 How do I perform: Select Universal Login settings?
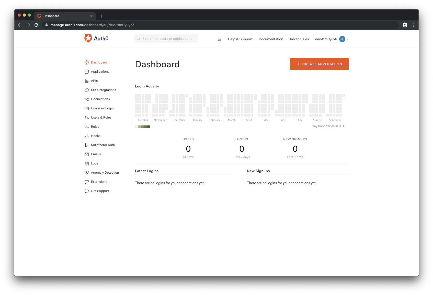(102, 108)
